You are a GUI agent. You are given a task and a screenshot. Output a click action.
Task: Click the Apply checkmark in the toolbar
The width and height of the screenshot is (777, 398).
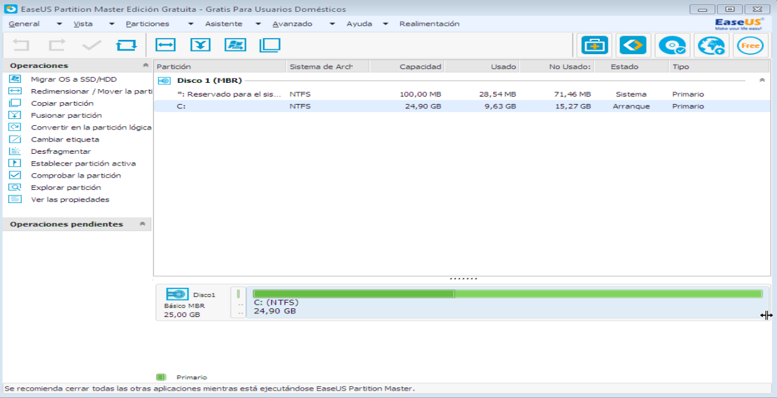[92, 45]
